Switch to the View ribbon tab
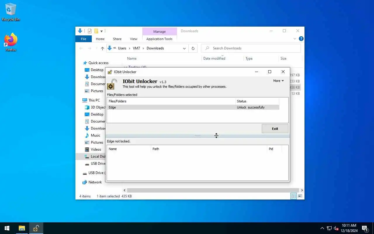Screen dimensions: 374x234 coord(134,39)
